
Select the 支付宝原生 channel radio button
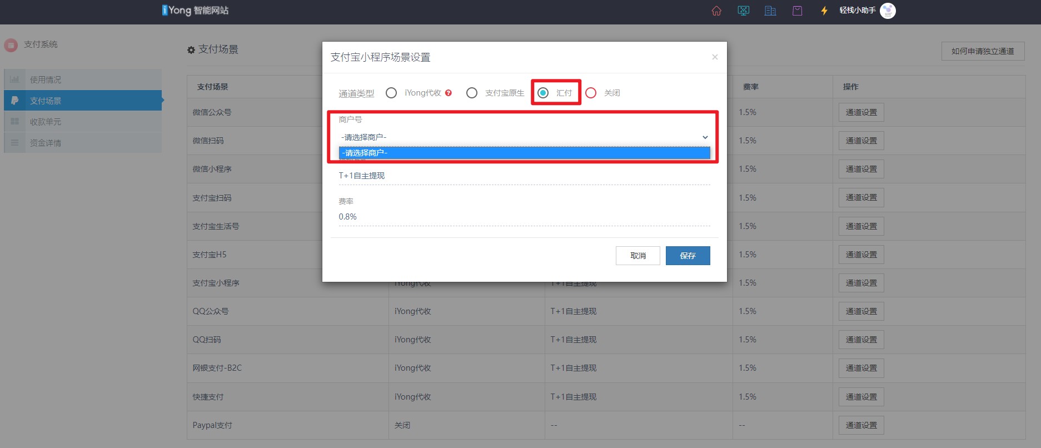(472, 93)
